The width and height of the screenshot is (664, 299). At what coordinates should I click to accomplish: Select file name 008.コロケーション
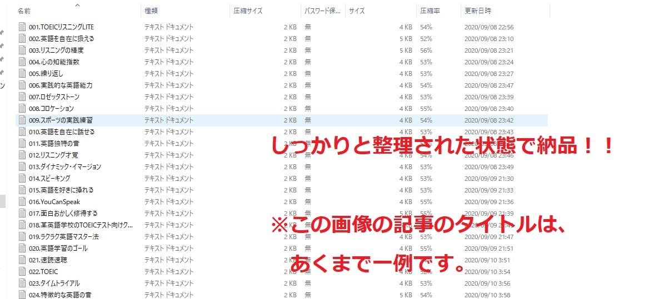pyautogui.click(x=51, y=108)
